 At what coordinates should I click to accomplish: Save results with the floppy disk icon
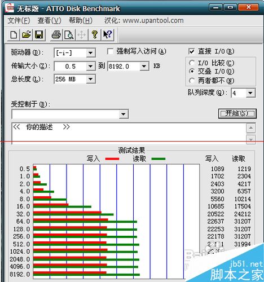(x=39, y=35)
